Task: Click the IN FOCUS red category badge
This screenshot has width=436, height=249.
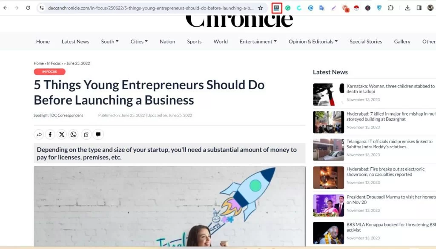Action: pyautogui.click(x=49, y=72)
